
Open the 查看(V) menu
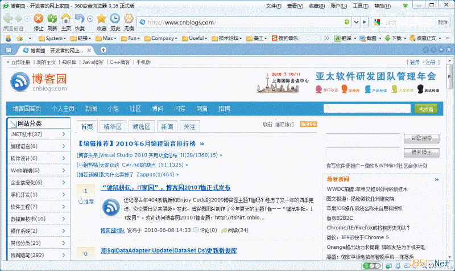pos(295,6)
